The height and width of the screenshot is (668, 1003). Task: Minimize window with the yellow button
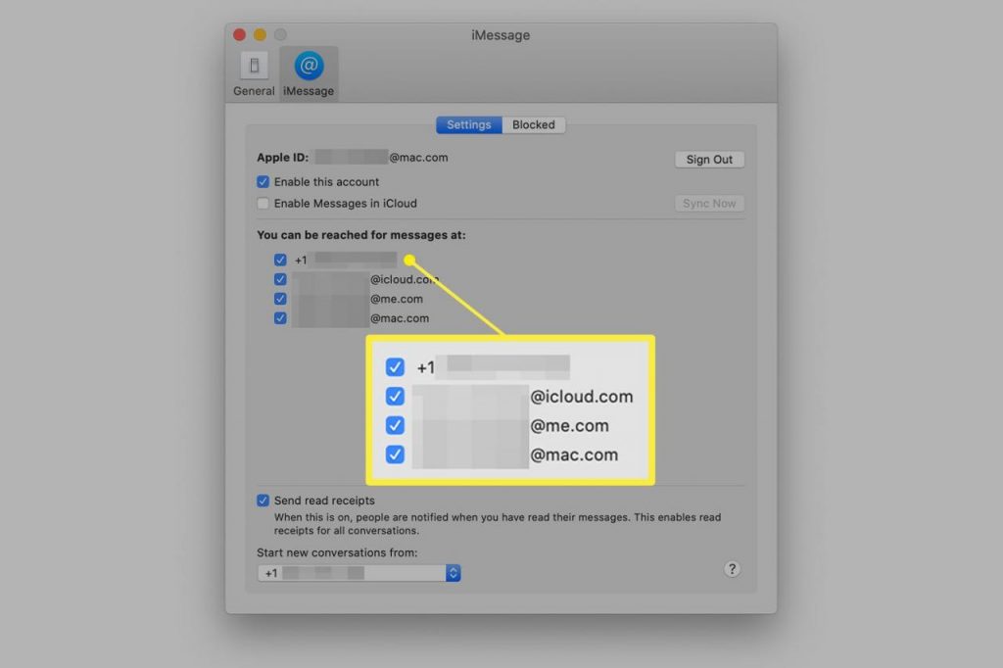click(x=260, y=34)
